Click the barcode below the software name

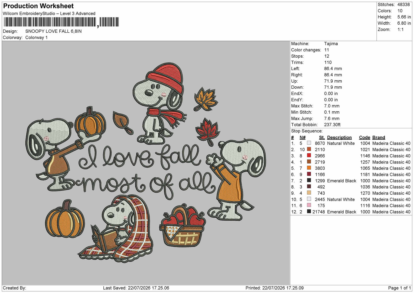(61, 22)
